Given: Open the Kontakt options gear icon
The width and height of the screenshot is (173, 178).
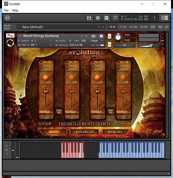Looking at the screenshot, I should (x=98, y=18).
